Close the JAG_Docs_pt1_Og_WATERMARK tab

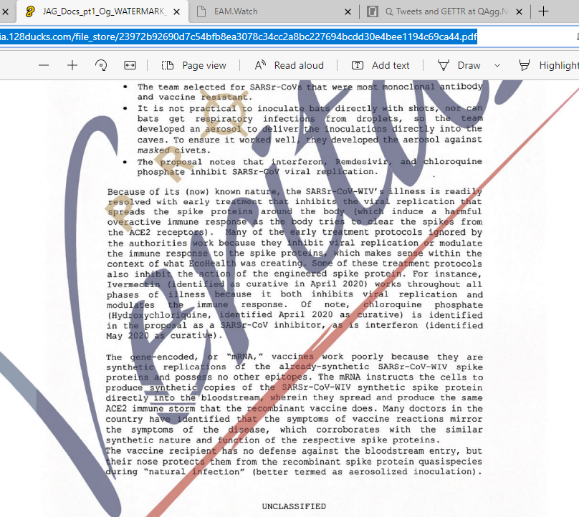click(x=177, y=11)
